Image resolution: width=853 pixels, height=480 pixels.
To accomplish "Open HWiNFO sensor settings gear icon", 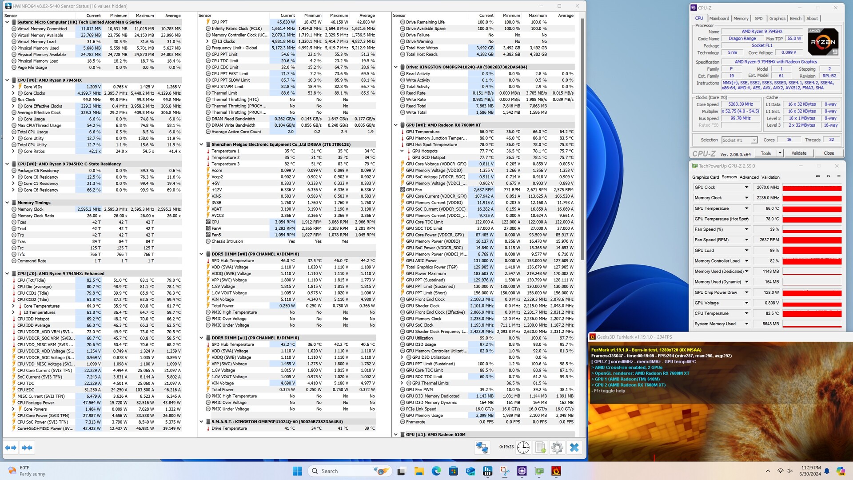I will [557, 447].
